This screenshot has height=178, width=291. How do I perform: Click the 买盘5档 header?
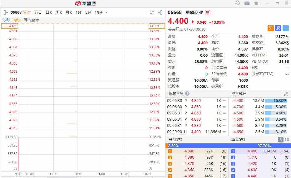[175, 139]
